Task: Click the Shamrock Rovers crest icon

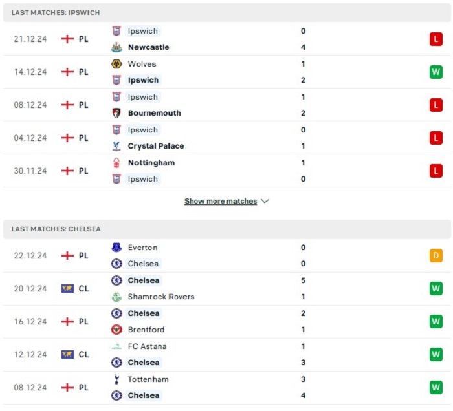Action: click(x=116, y=297)
